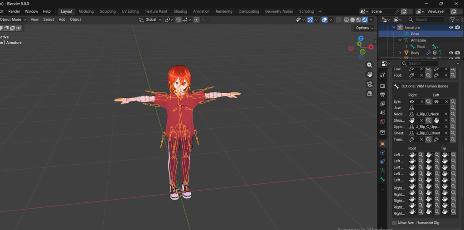Open the viewport shading options dropdown
The height and width of the screenshot is (230, 464).
pos(371,19)
